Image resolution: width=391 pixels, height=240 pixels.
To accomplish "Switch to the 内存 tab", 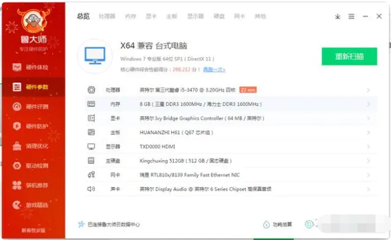I will (x=131, y=17).
